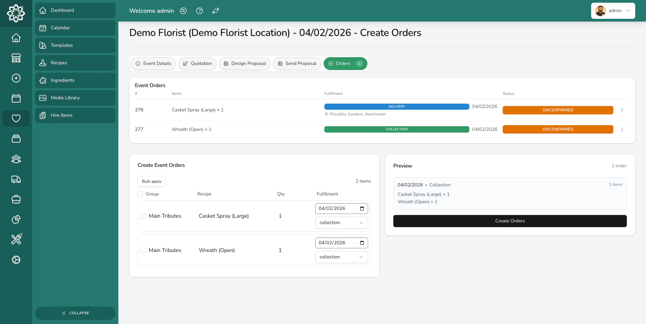The height and width of the screenshot is (324, 646).
Task: Check the Wreath (Open) row checkbox
Action: click(x=143, y=250)
